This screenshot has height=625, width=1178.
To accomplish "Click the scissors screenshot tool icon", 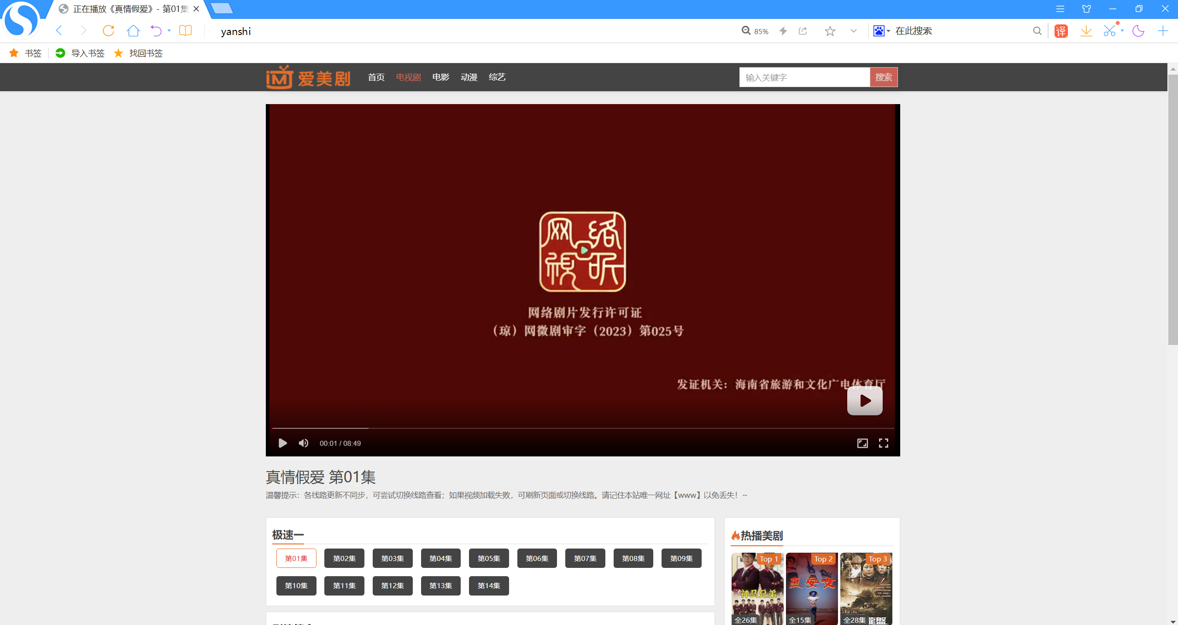I will pyautogui.click(x=1109, y=31).
